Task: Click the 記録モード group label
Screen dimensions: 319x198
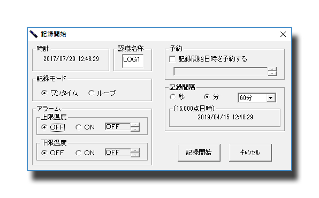Action: (x=51, y=79)
